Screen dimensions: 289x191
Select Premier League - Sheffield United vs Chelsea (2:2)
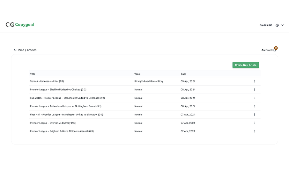pyautogui.click(x=58, y=90)
